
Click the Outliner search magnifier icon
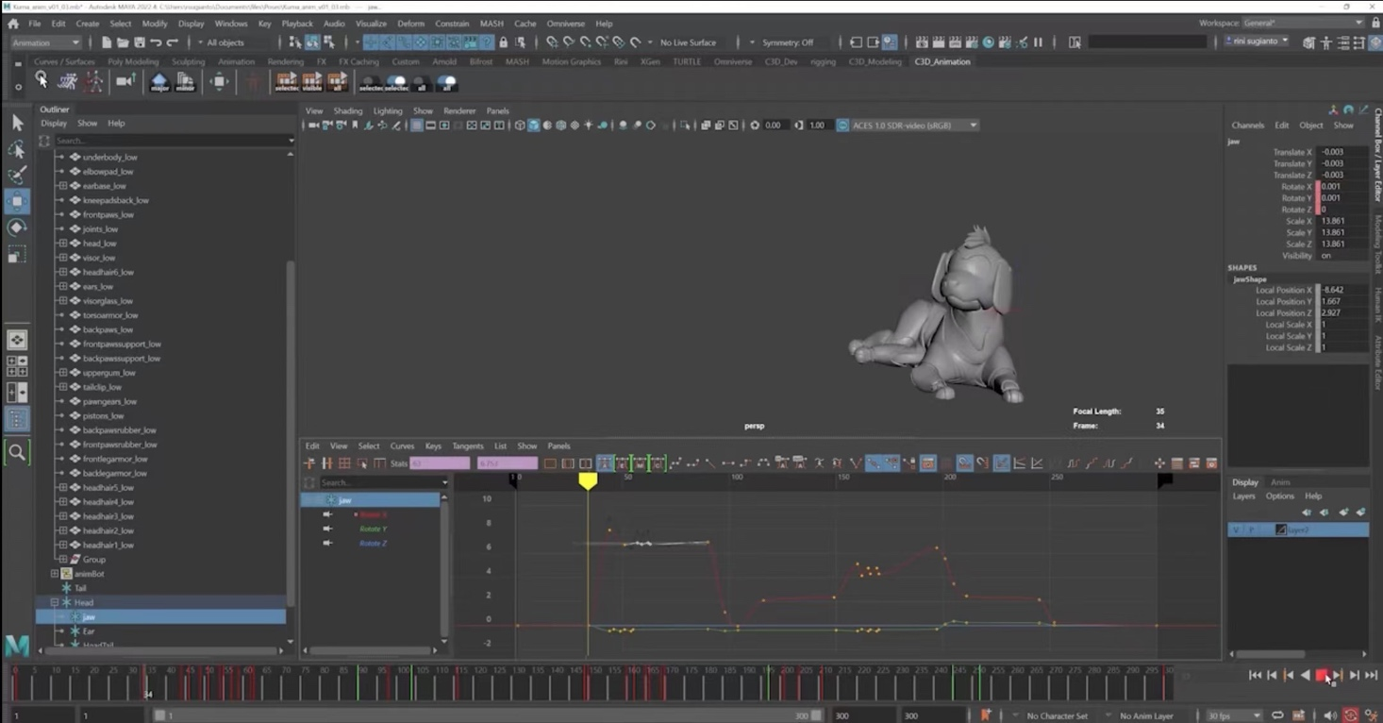(x=44, y=141)
